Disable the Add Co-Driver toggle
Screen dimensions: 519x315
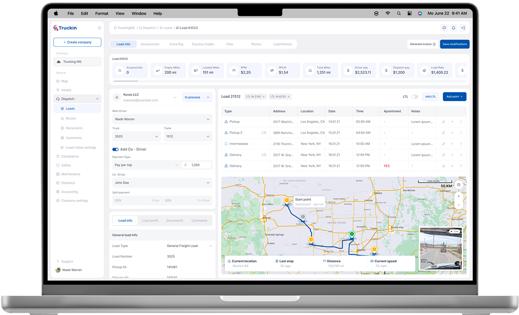point(115,150)
